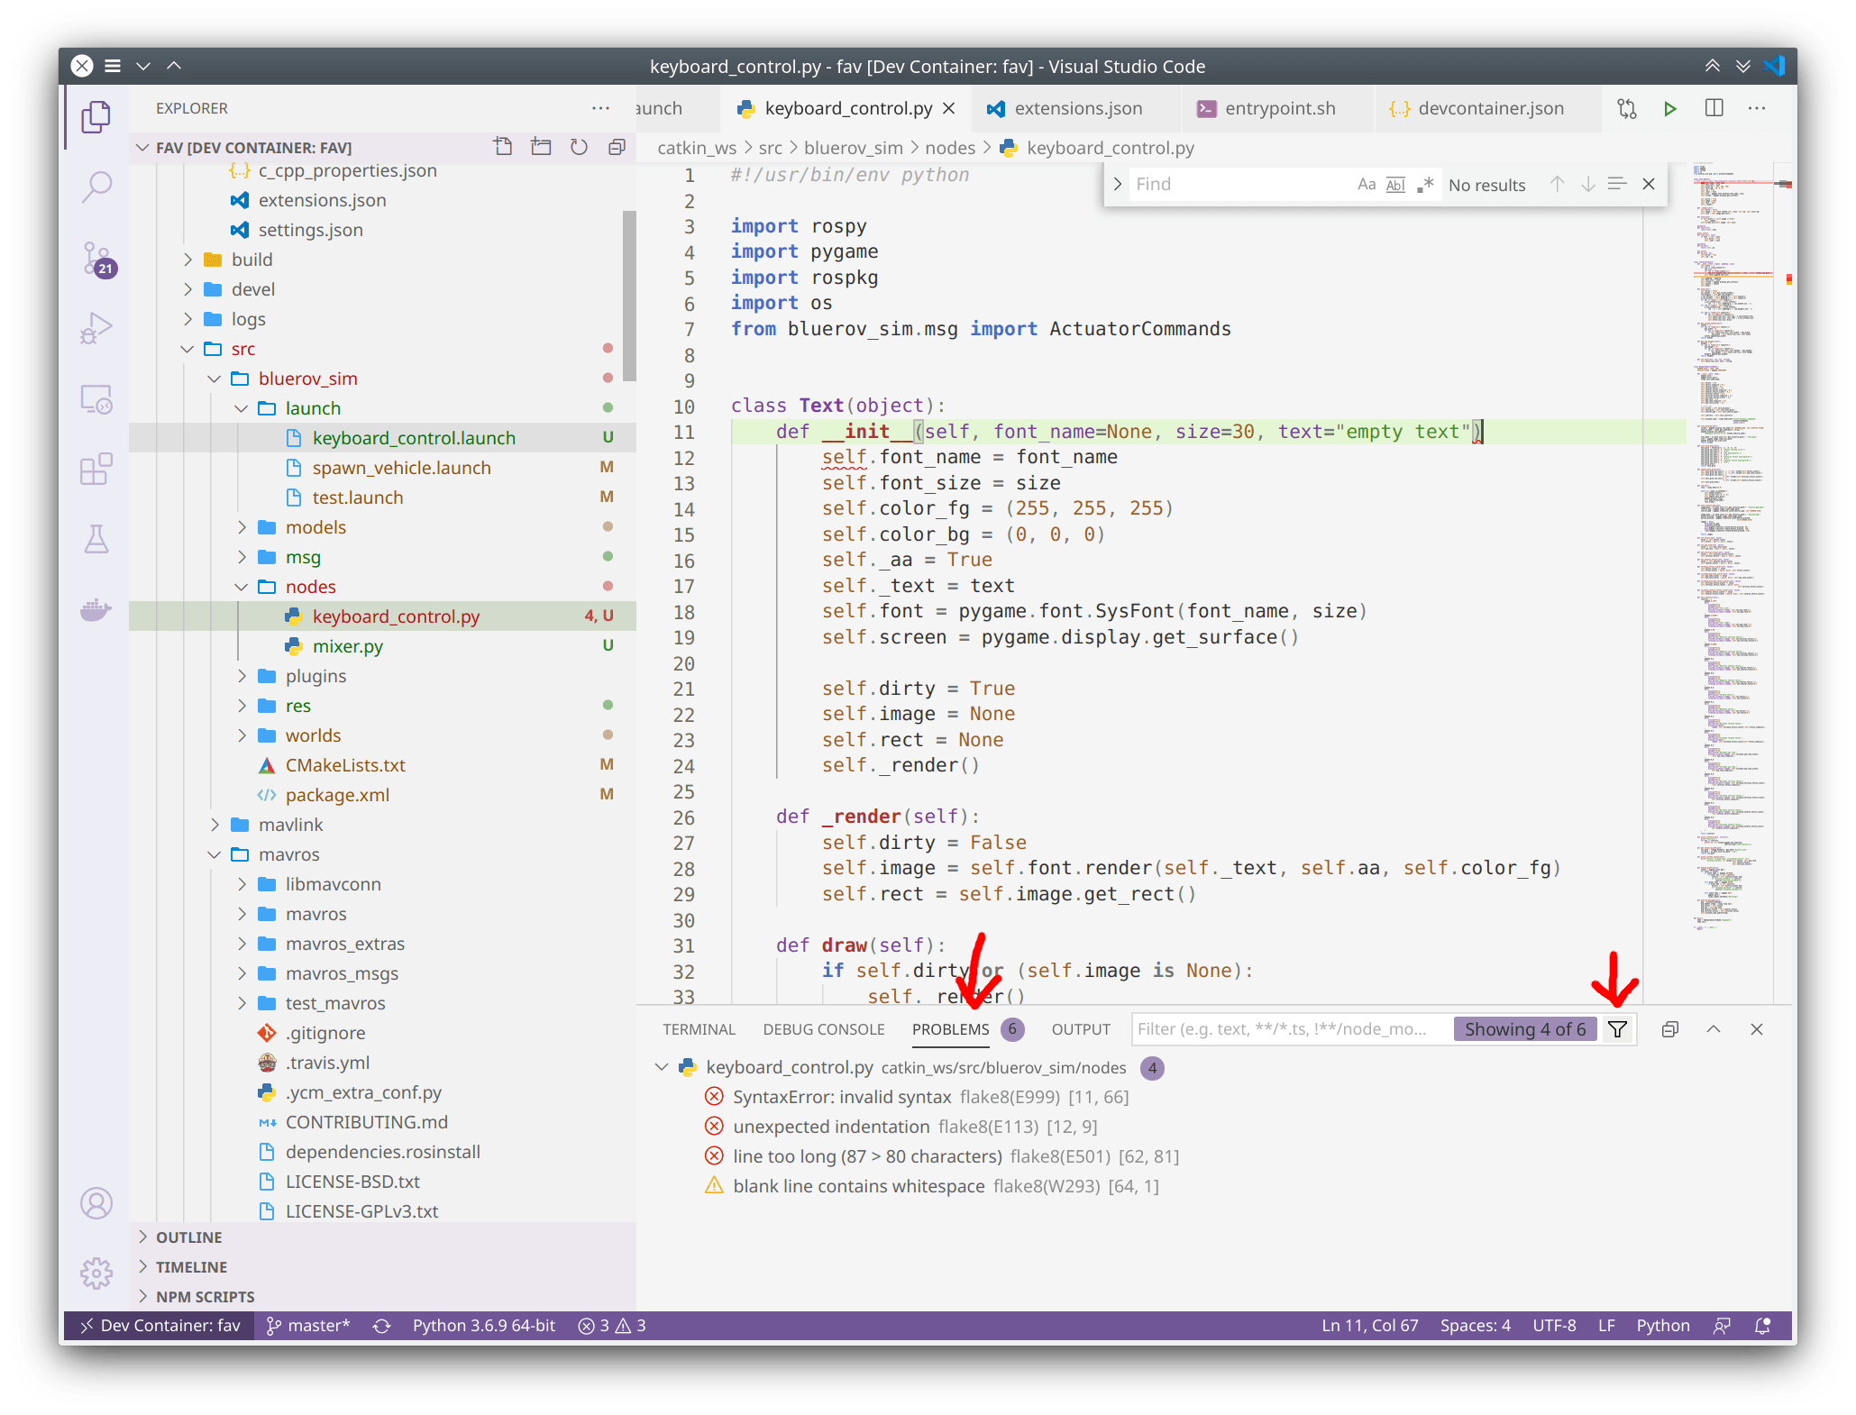1856x1415 pixels.
Task: Open the Testing flask icon
Action: coord(96,539)
